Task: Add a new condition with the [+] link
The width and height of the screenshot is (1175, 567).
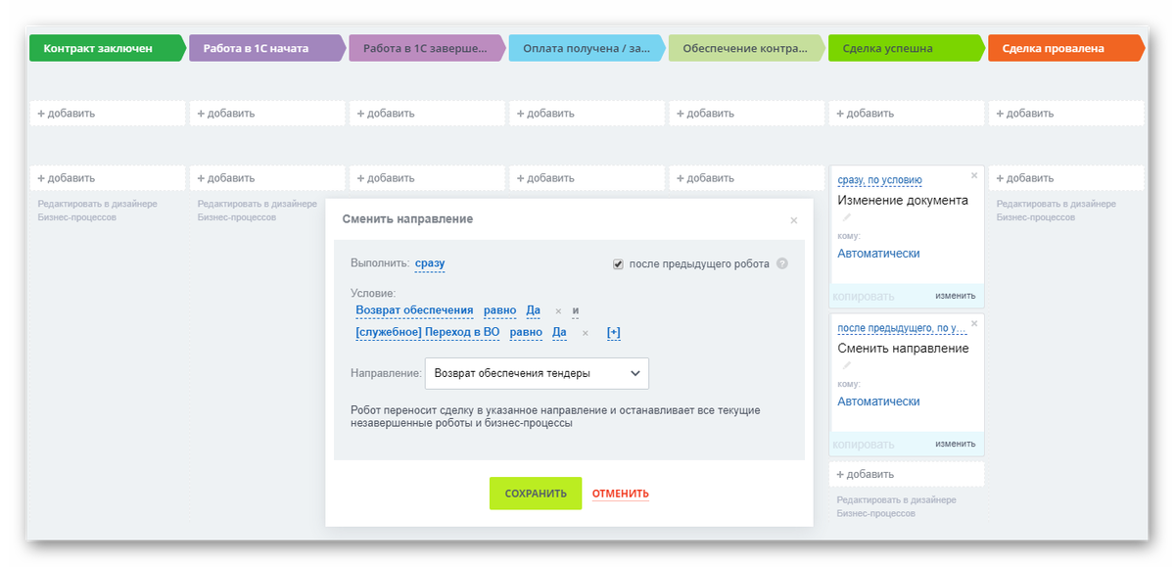Action: tap(614, 332)
